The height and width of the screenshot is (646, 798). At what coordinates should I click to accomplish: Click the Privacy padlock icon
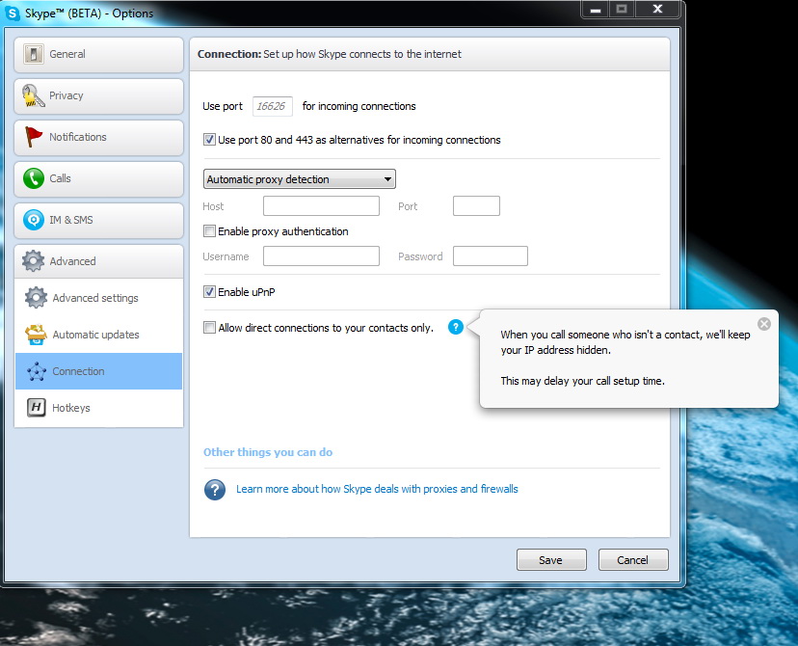pyautogui.click(x=33, y=95)
